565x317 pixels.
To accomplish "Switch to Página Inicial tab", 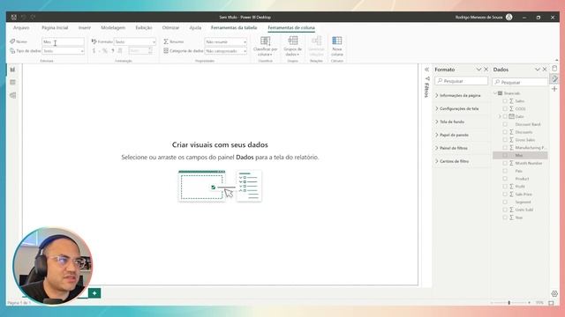I will (x=55, y=27).
